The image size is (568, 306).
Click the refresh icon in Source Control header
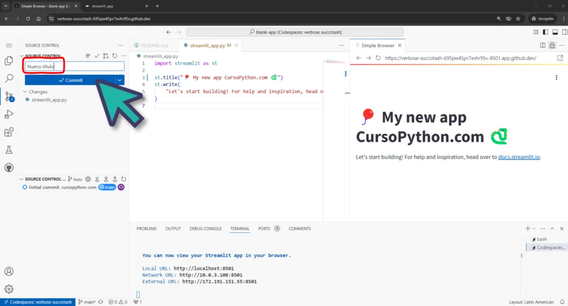click(x=114, y=56)
